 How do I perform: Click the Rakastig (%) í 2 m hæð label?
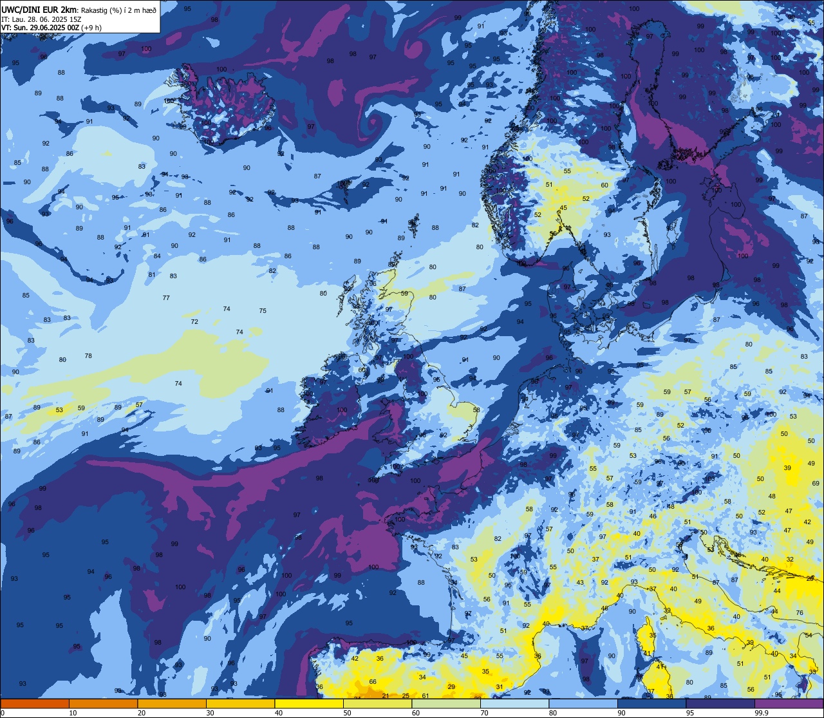(x=118, y=10)
